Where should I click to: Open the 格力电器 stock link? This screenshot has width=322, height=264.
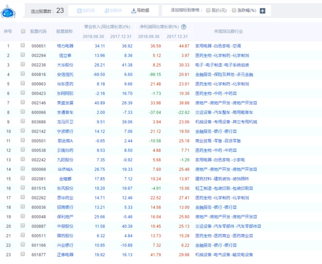[x=64, y=46]
